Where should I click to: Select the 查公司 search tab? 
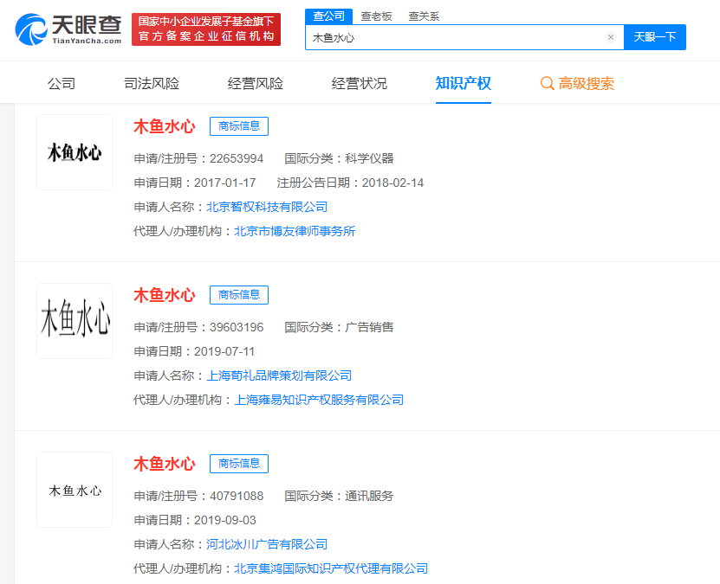[328, 16]
